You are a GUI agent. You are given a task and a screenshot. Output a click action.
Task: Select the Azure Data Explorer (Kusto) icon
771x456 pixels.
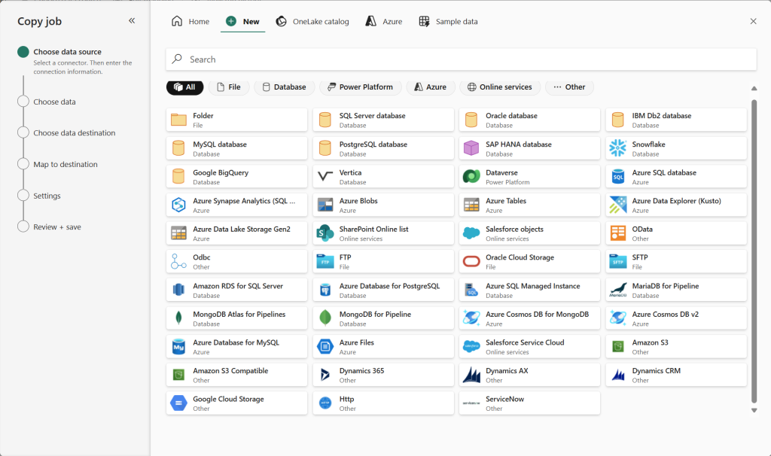click(x=618, y=205)
